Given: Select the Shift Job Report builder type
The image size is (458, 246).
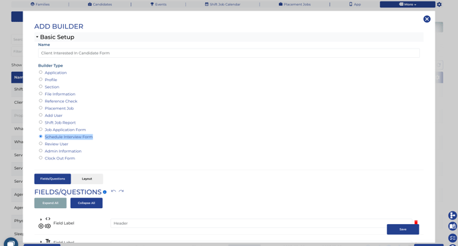Looking at the screenshot, I should click(41, 122).
